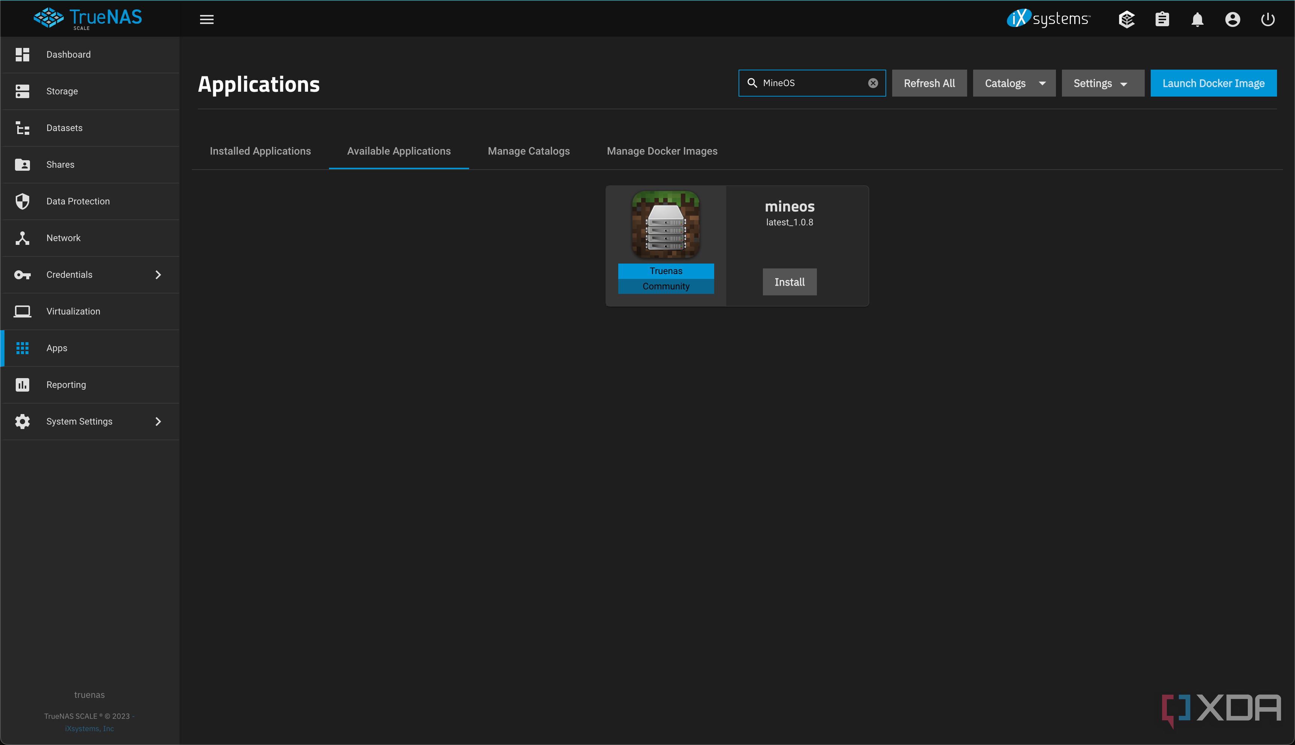Click the Power button icon

1268,19
